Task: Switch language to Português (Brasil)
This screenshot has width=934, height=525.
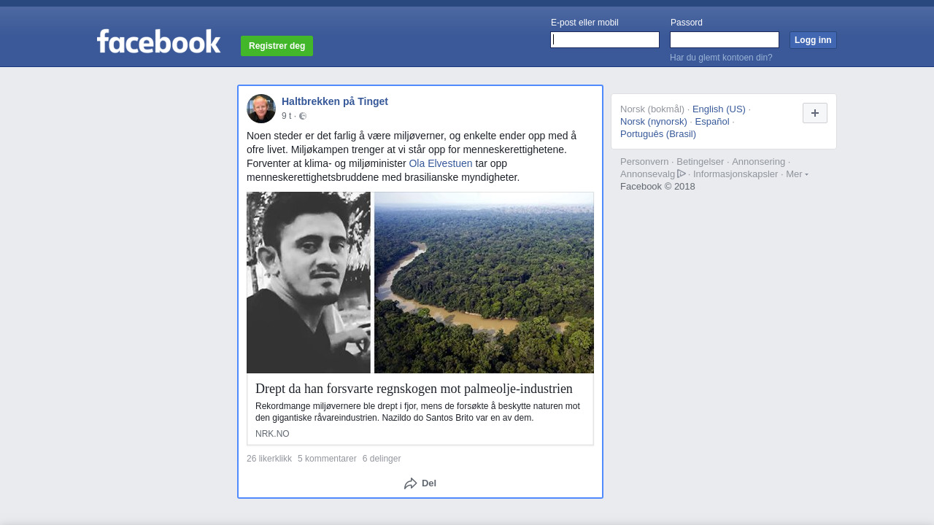Action: [x=658, y=134]
